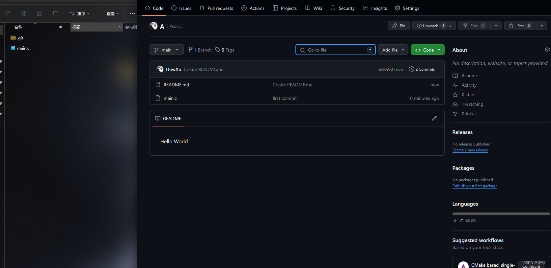This screenshot has height=268, width=551.
Task: Jump to Readme in About sidebar
Action: tap(465, 76)
